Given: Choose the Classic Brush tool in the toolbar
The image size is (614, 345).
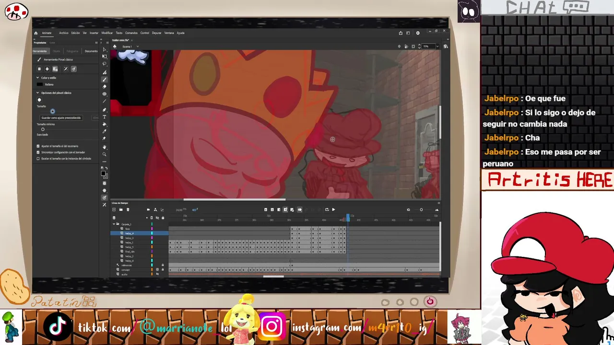Looking at the screenshot, I should pyautogui.click(x=105, y=80).
